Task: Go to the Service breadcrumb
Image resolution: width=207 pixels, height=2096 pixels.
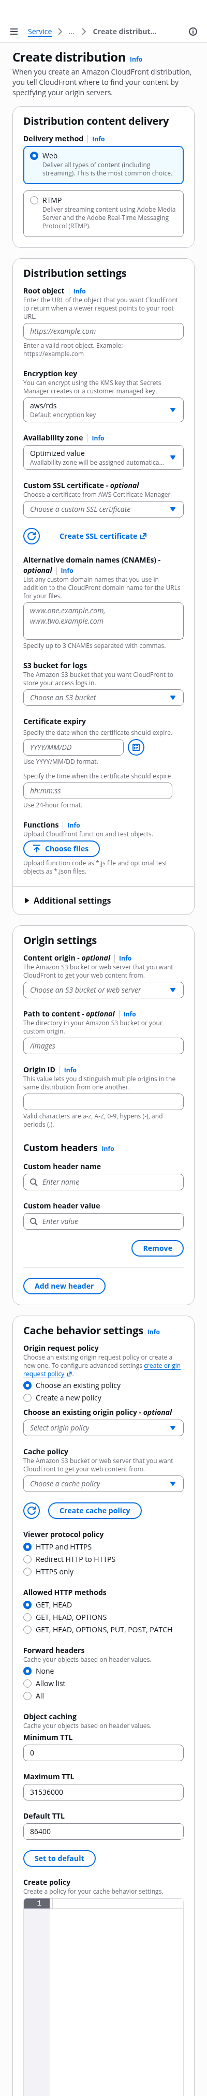Action: 40,32
